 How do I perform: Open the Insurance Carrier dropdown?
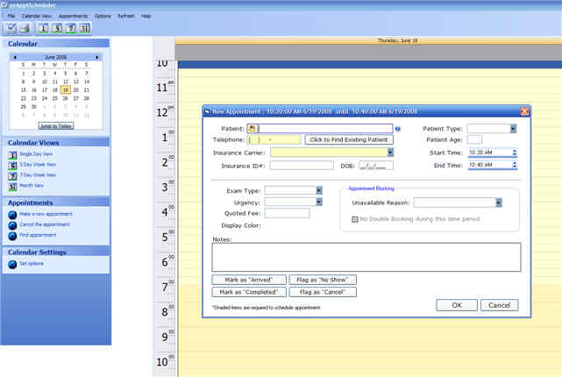tap(390, 153)
